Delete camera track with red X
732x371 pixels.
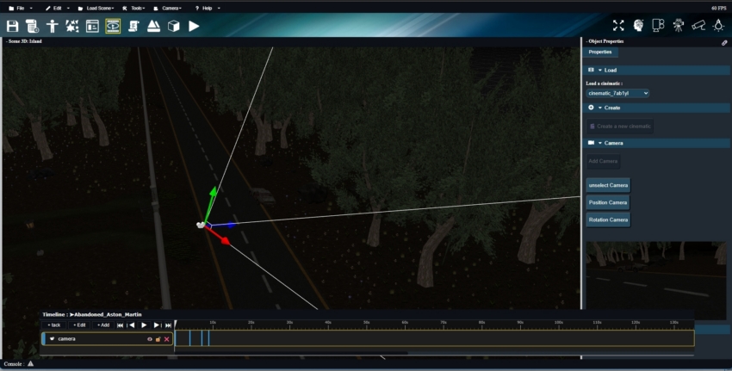[x=167, y=339]
